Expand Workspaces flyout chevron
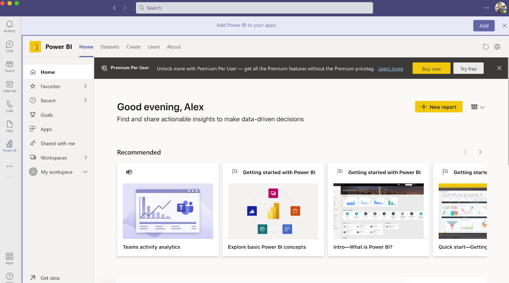Screen dimensions: 509x283 [85, 158]
